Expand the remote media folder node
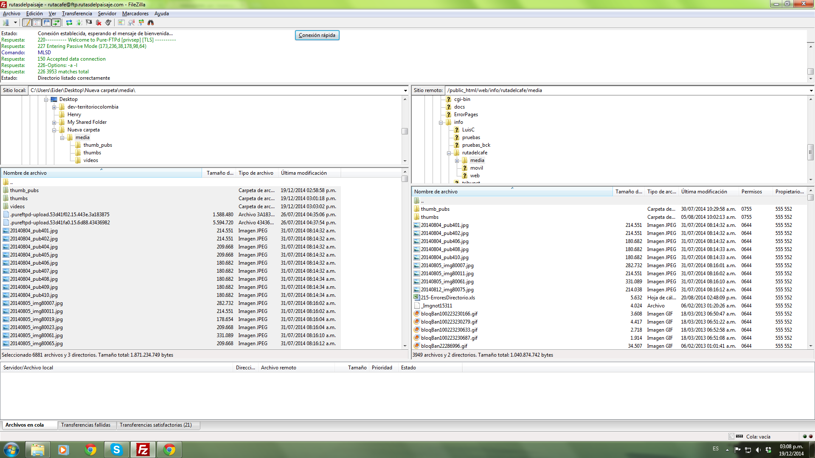 click(x=457, y=161)
